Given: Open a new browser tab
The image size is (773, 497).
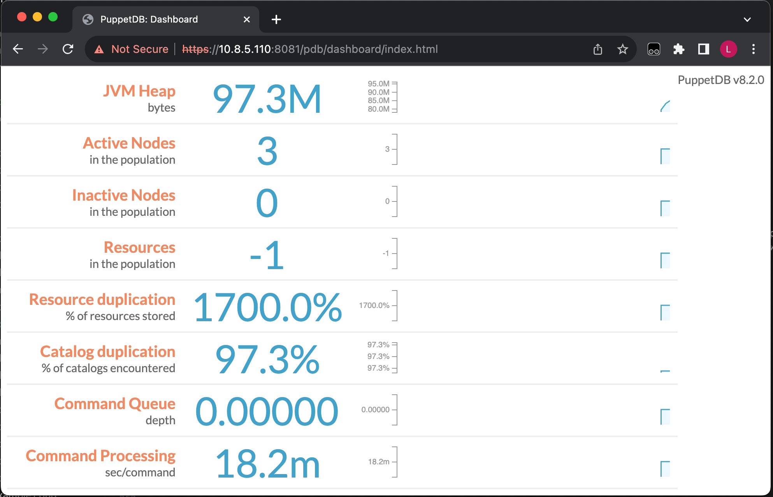Looking at the screenshot, I should click(276, 19).
